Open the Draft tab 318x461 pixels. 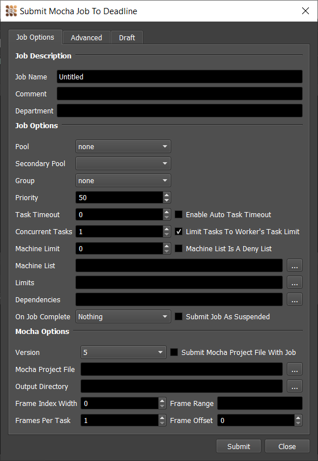(127, 37)
